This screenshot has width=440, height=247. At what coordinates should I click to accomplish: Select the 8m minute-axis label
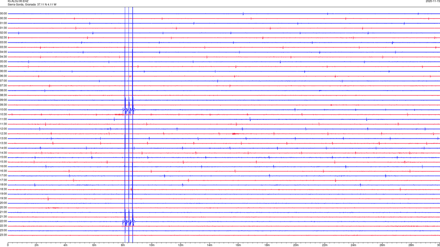click(x=123, y=245)
